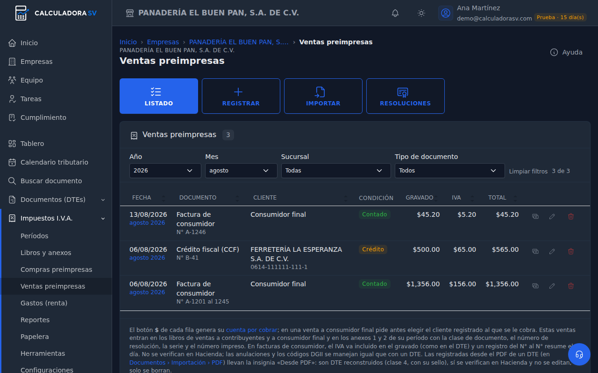The image size is (598, 373).
Task: Generate receivable for FERRETERÍA LA ESPERANZA row
Action: point(535,251)
